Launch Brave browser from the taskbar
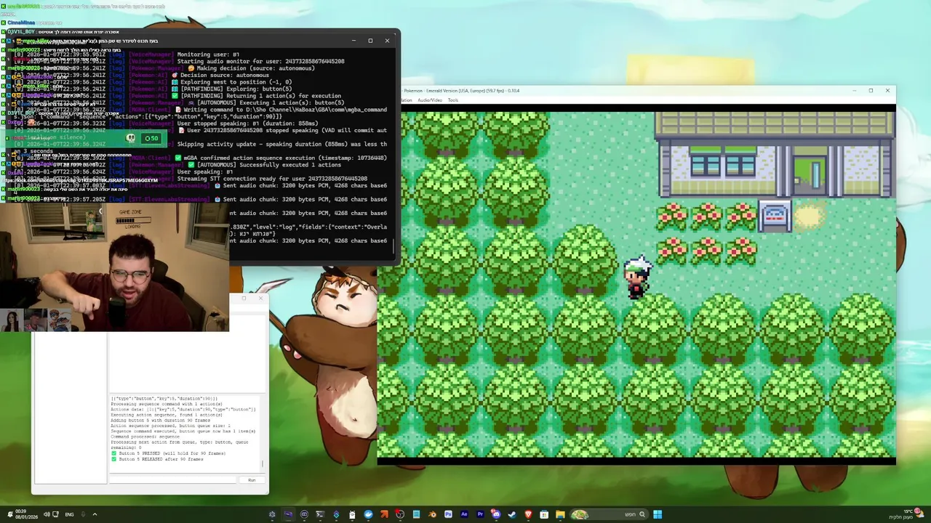 coord(528,514)
